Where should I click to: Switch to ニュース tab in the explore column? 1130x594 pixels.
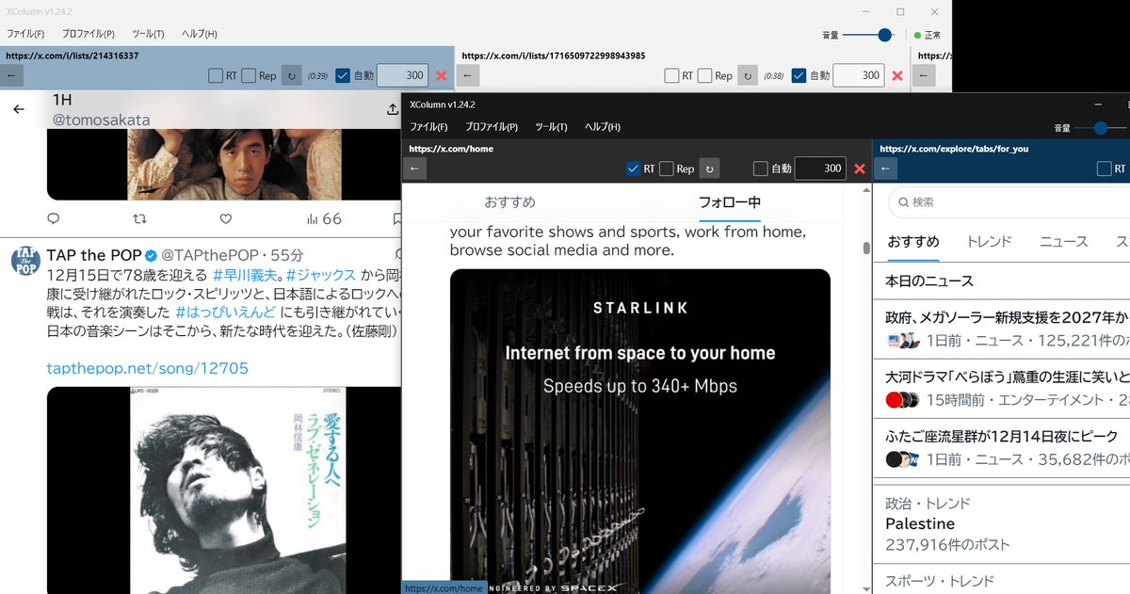pyautogui.click(x=1063, y=242)
